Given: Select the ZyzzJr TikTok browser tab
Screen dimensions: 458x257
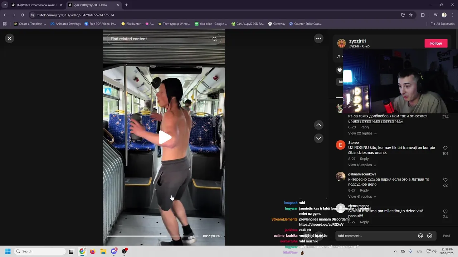Looking at the screenshot, I should (94, 5).
